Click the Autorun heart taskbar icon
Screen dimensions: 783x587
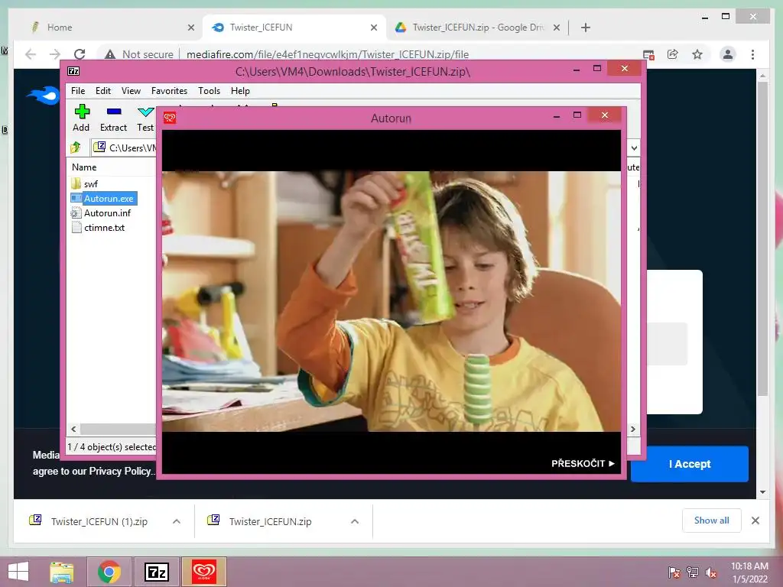[x=204, y=572]
